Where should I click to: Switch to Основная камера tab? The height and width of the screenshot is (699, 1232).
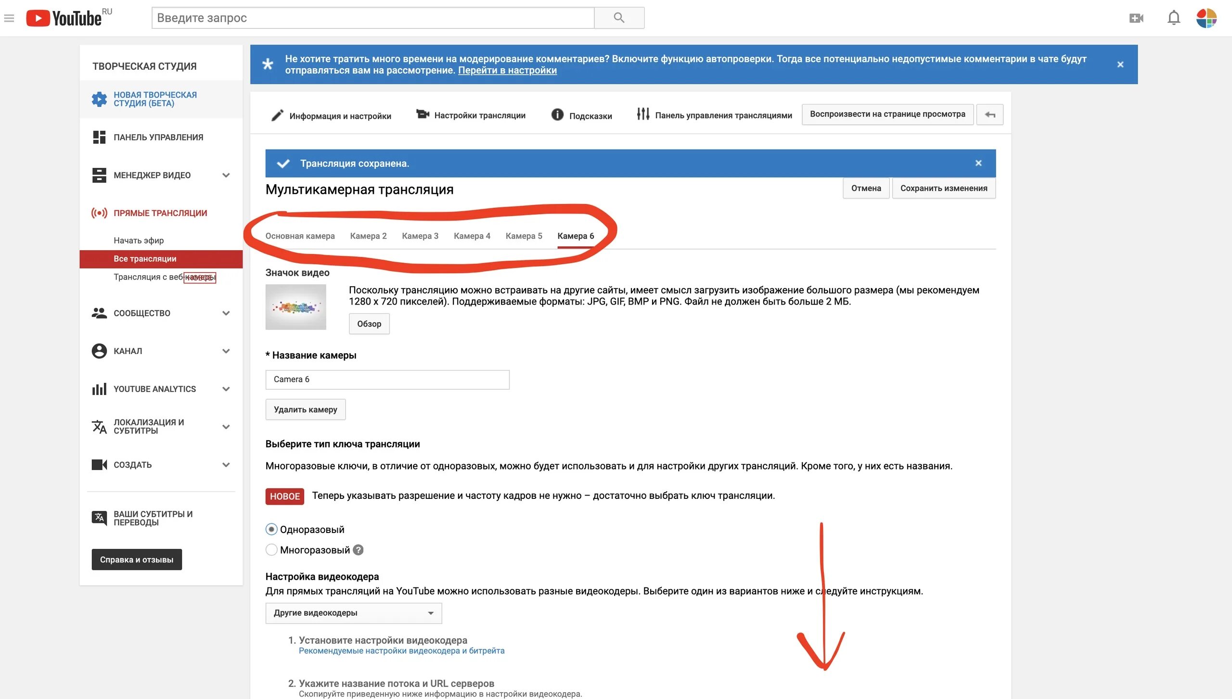299,235
